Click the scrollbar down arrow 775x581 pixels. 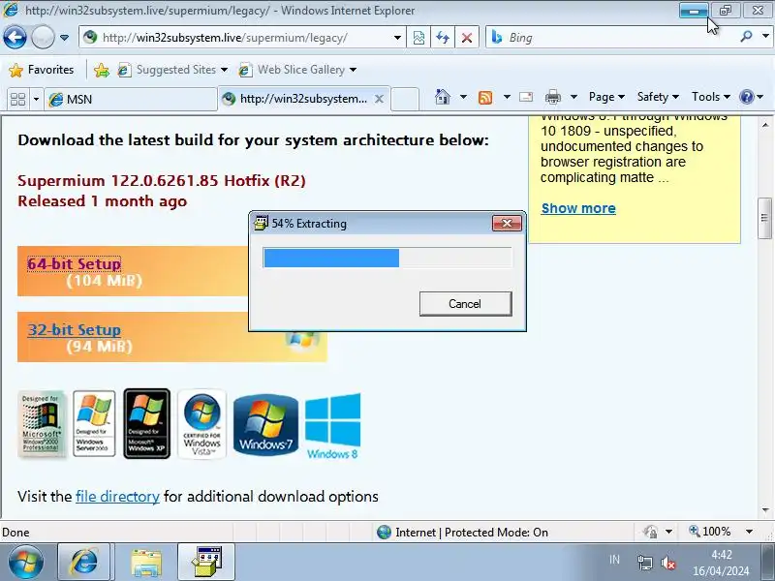pyautogui.click(x=765, y=510)
